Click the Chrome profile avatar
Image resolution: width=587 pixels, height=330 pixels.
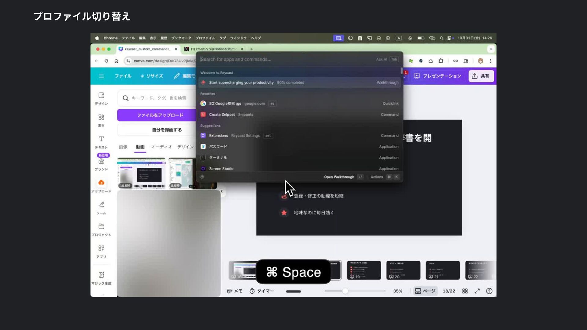[481, 61]
